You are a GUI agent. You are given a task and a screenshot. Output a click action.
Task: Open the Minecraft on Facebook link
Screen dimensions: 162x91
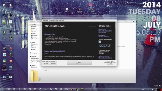105,31
